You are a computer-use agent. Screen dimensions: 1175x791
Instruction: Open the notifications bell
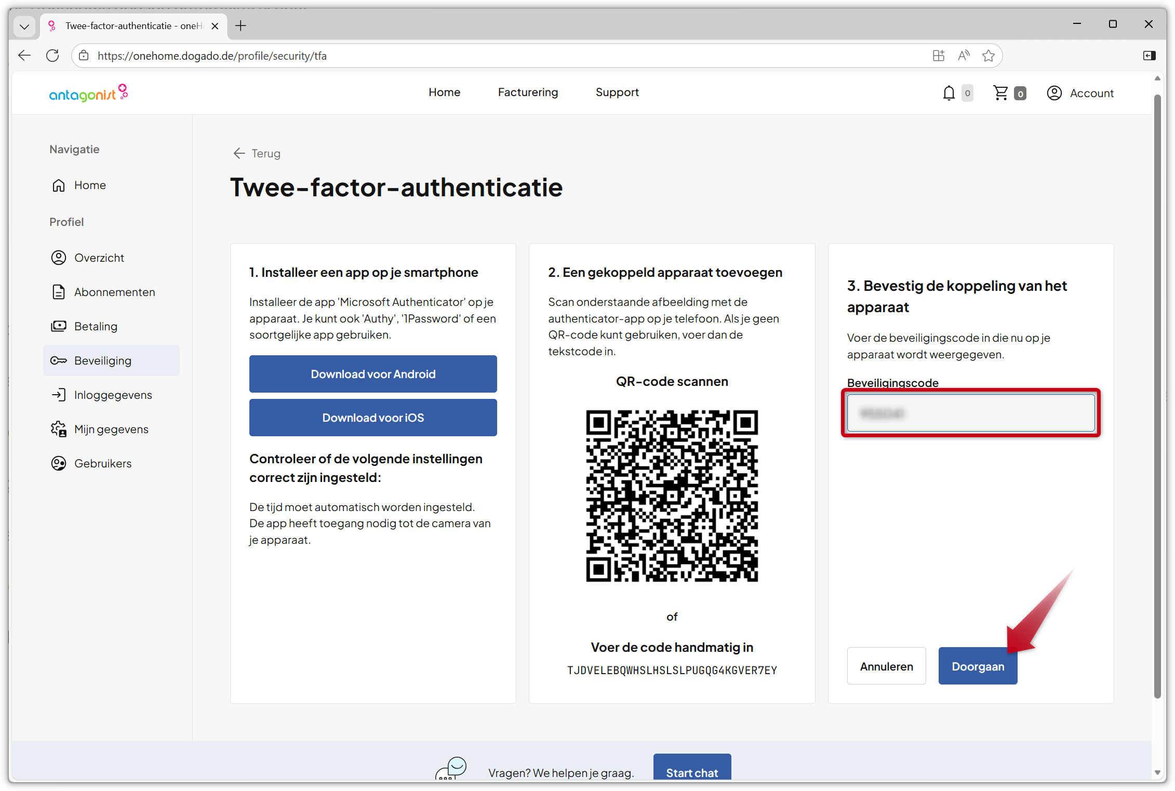tap(949, 92)
